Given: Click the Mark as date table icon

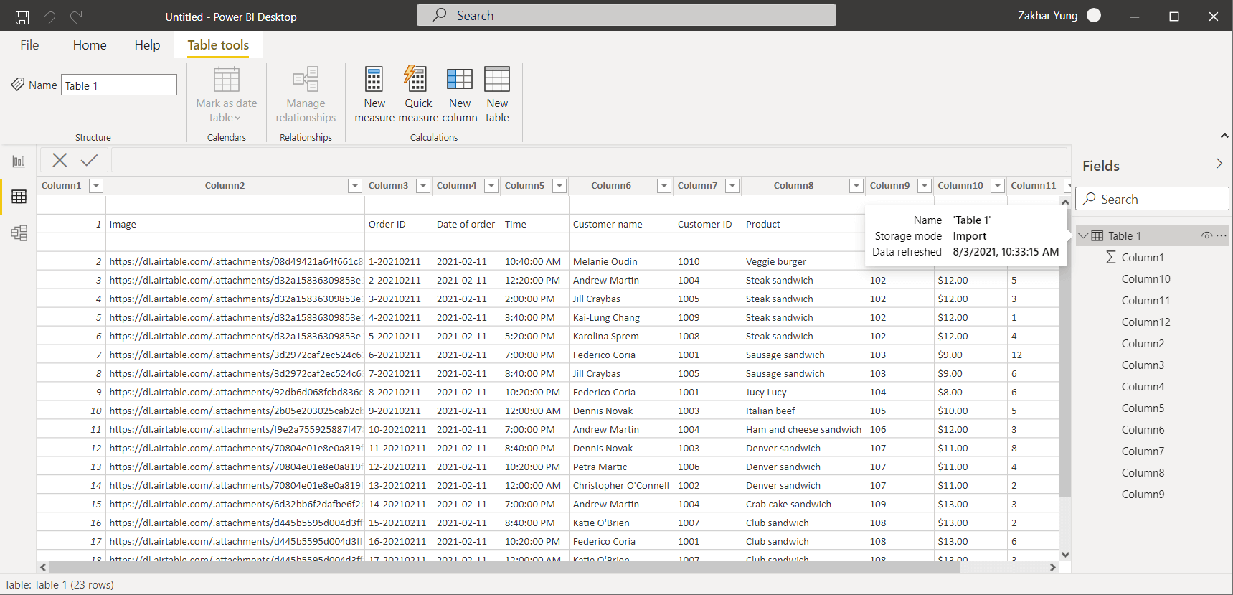Looking at the screenshot, I should tap(227, 79).
